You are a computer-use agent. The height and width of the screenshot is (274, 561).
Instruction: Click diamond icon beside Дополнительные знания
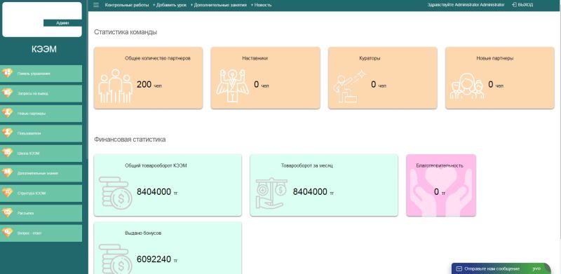tap(7, 173)
